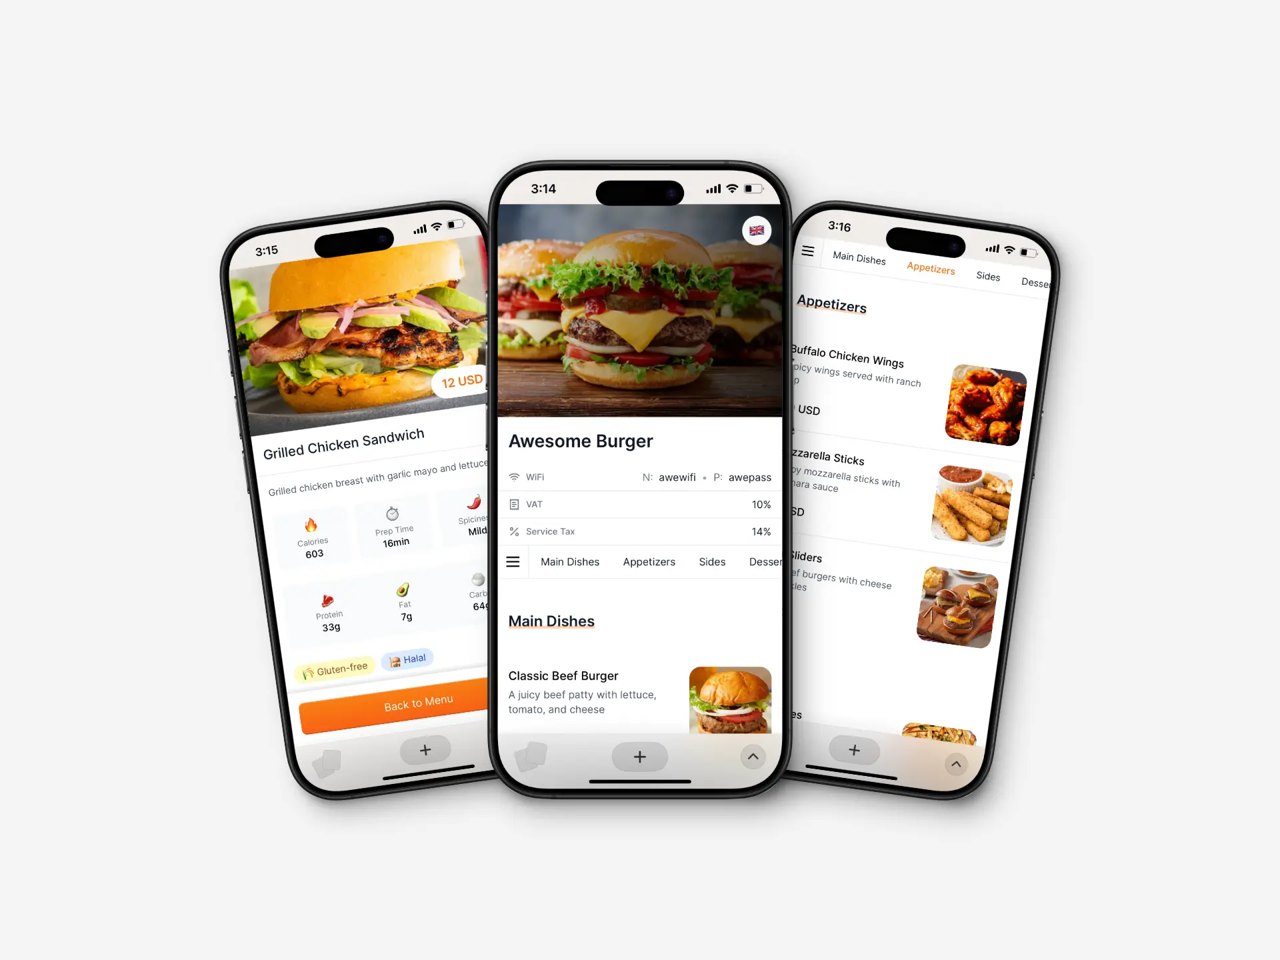Tap the Service Tax icon

click(x=515, y=531)
